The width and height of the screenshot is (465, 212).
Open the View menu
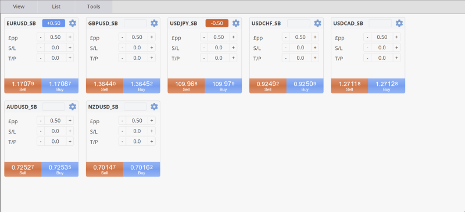pos(19,6)
